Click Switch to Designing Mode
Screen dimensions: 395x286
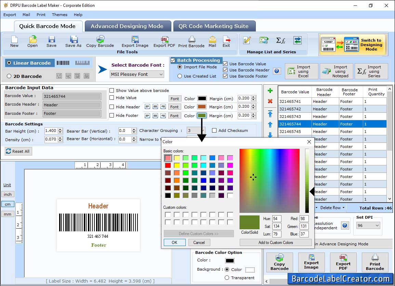click(353, 44)
